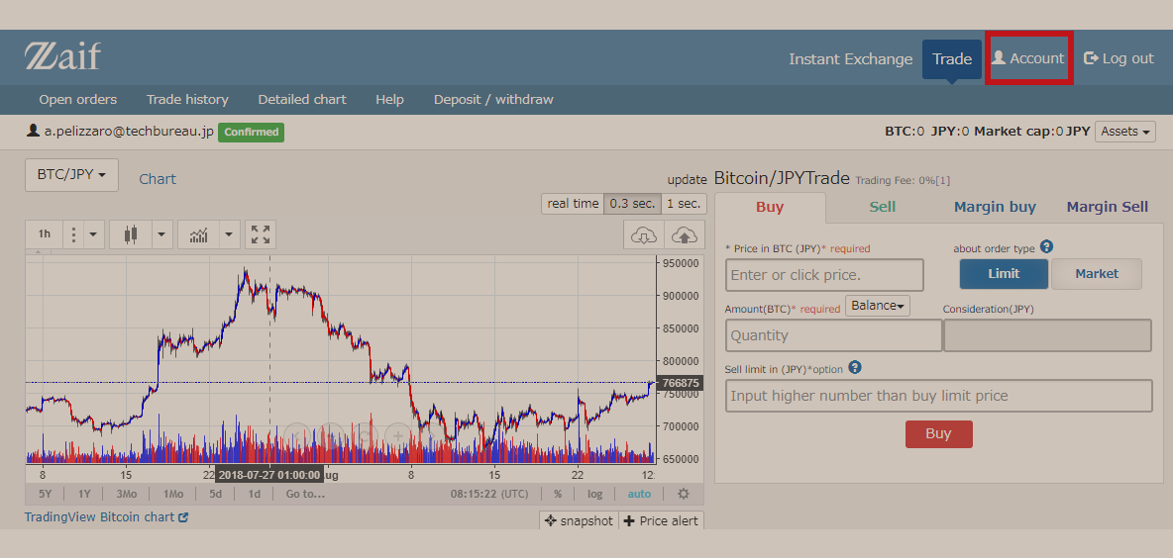Set chart range to 1Y

click(x=84, y=494)
